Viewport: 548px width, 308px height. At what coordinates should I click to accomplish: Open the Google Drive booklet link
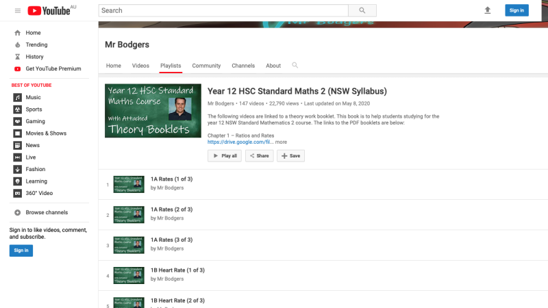tap(240, 142)
